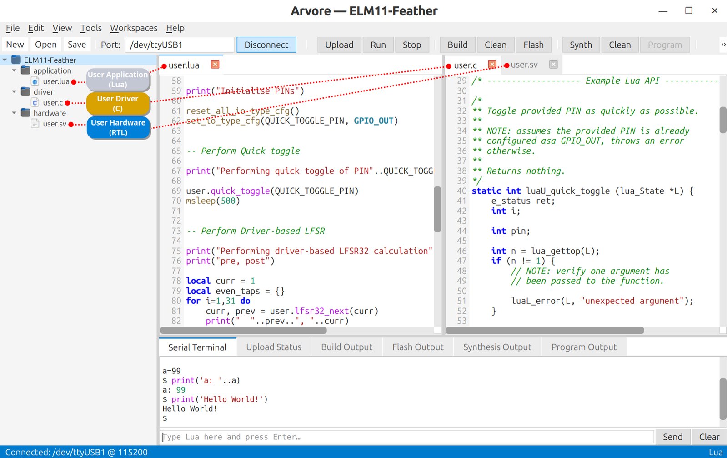Open the View menu
This screenshot has height=458, width=727.
[62, 28]
